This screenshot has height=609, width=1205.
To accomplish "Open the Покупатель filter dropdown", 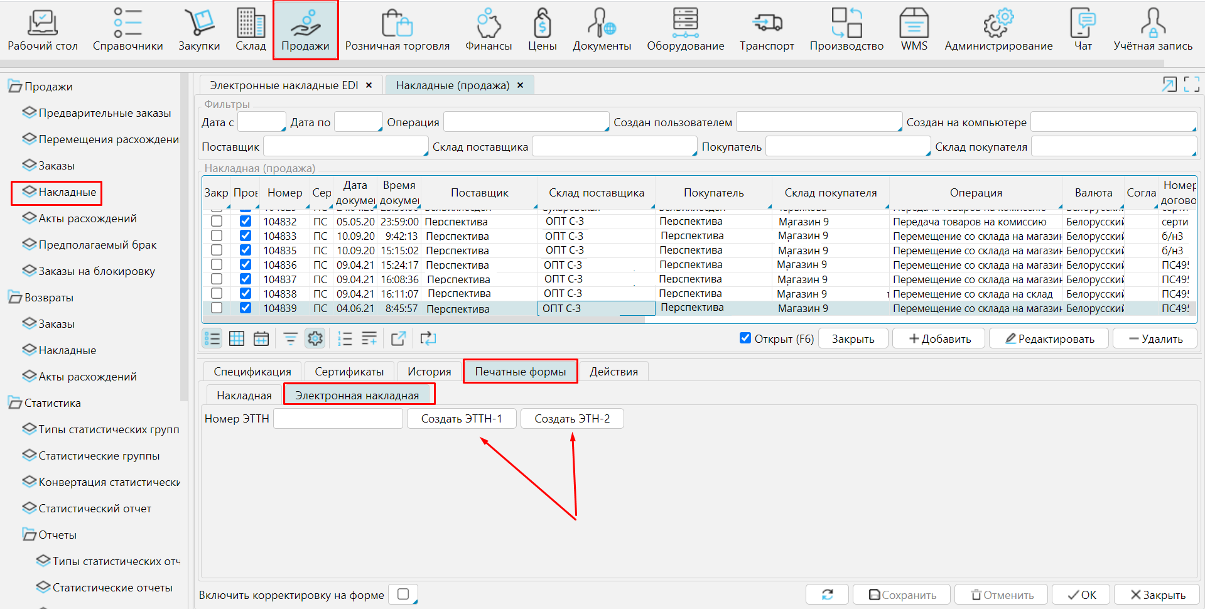I will 848,147.
